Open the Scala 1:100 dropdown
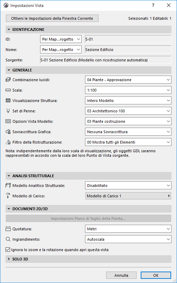 point(128,90)
